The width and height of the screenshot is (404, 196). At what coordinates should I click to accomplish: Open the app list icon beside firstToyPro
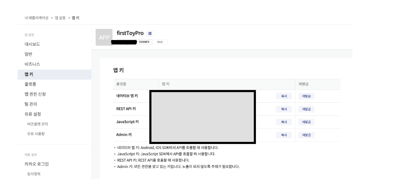click(150, 33)
